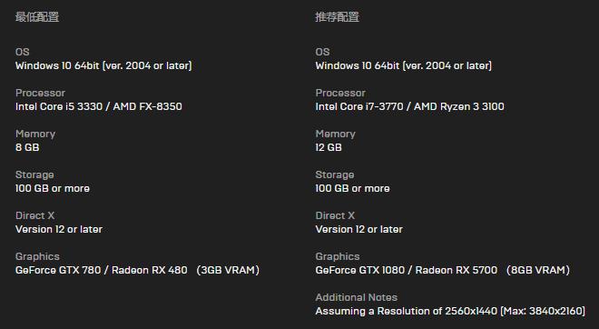Click GeForce GTX 780 graphics line

[x=137, y=271]
